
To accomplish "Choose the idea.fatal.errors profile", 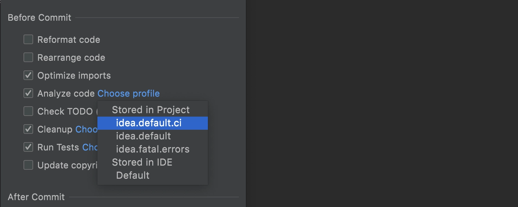I will 153,149.
